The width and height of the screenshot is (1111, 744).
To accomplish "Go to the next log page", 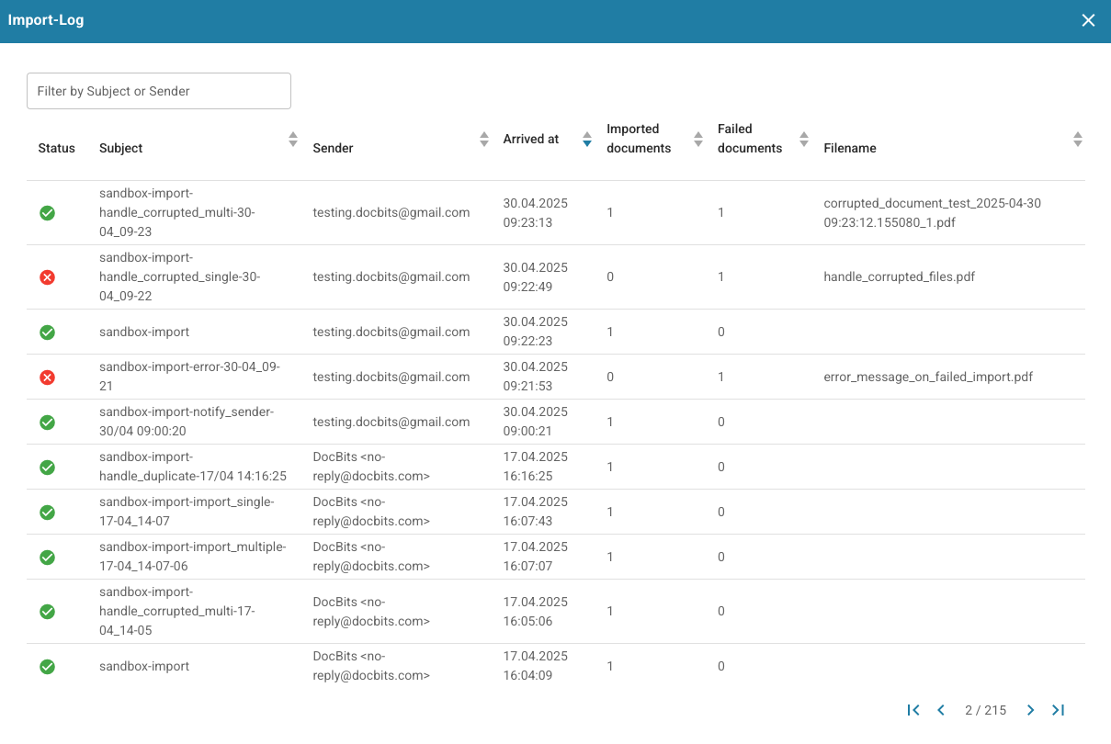I will [x=1030, y=710].
